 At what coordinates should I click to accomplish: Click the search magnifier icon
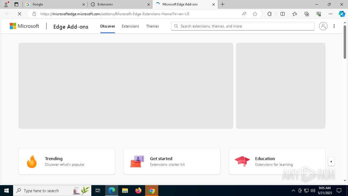point(176,26)
